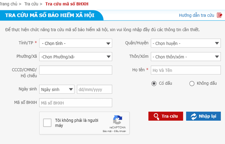Image resolution: width=225 pixels, height=144 pixels.
Task: Open the Phường/Xã selection dropdown
Action: [x=75, y=57]
